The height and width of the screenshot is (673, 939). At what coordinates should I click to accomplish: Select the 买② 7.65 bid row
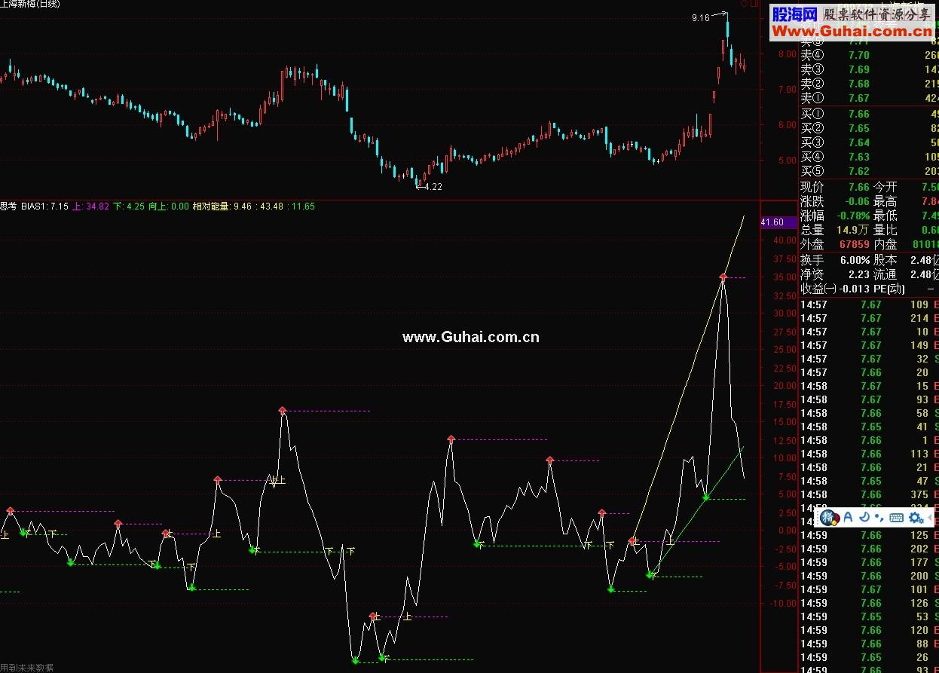pyautogui.click(x=869, y=128)
